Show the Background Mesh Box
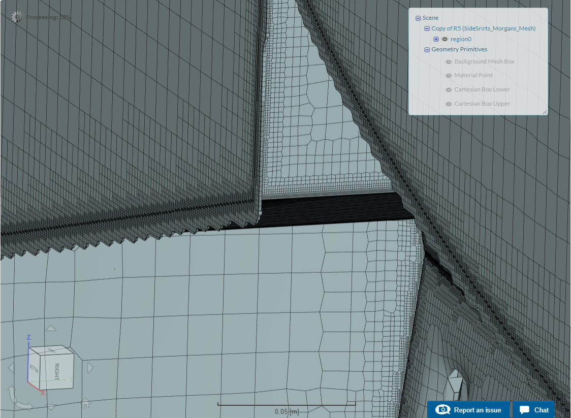This screenshot has width=571, height=418. click(x=448, y=61)
